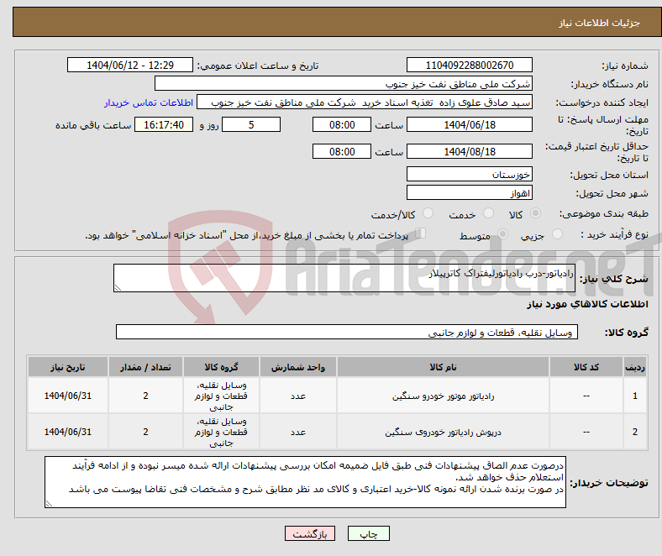This screenshot has width=662, height=556.
Task: Click the page header جزئیات اطلاعات نیاز
Action: click(x=600, y=23)
